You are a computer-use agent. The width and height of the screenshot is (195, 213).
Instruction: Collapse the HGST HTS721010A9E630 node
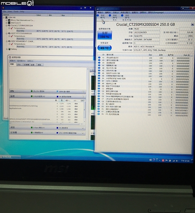click(6, 33)
